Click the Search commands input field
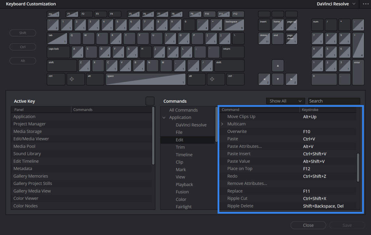Image resolution: width=371 pixels, height=235 pixels. (x=334, y=101)
